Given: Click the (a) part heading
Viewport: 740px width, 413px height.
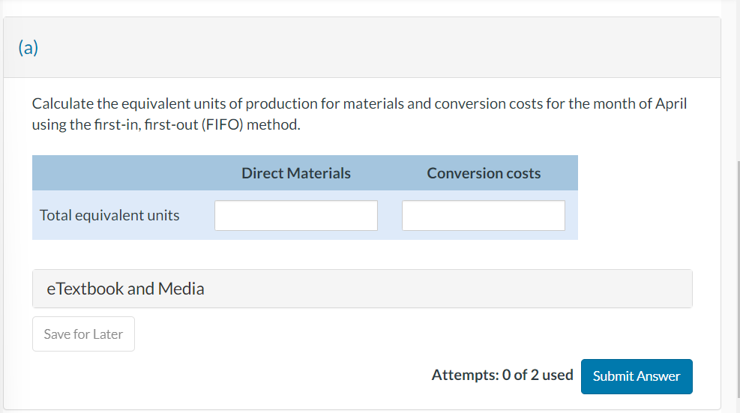Looking at the screenshot, I should click(x=28, y=47).
